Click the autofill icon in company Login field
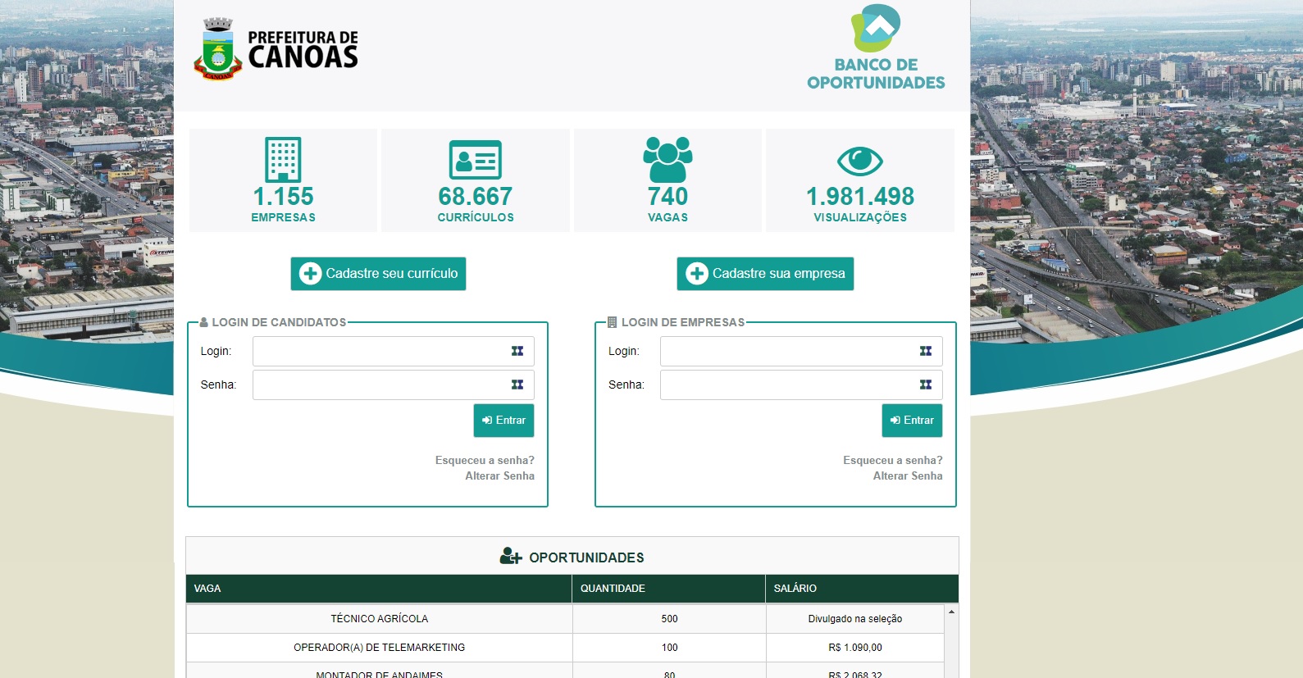Viewport: 1303px width, 678px height. 926,351
